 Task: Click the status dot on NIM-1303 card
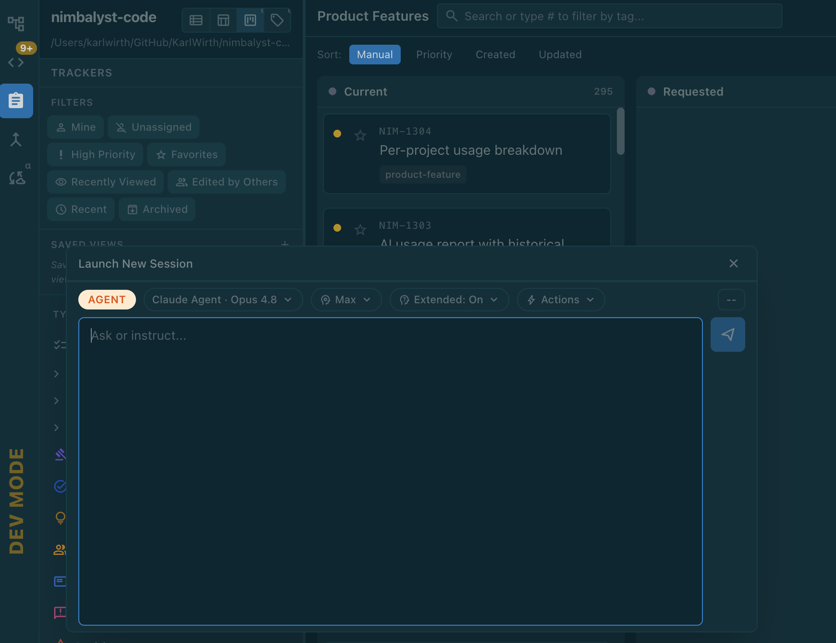pos(337,228)
